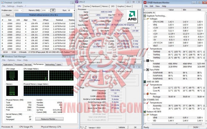Open the Graphics tab in top CPU-Z
The image size is (207, 129).
pos(121,6)
